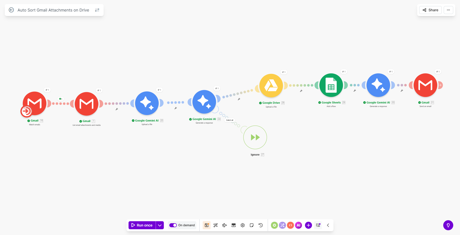Click the Auto-align magic wand icon
The height and width of the screenshot is (235, 460).
(215, 225)
